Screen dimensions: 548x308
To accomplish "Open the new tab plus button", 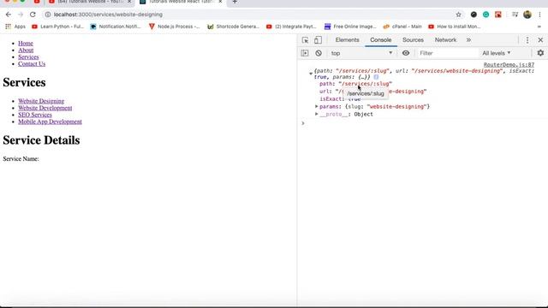I will (235, 2).
